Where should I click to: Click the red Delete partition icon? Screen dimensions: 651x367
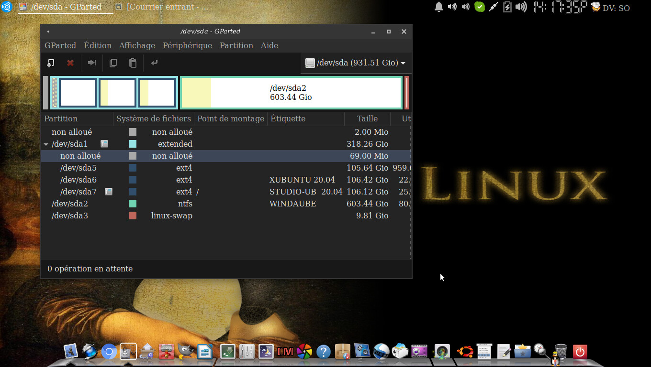(70, 63)
